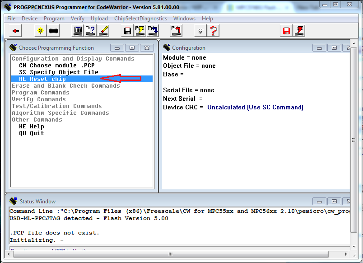Open the Device menu
Screen dimensions: 363x263
[x=29, y=19]
